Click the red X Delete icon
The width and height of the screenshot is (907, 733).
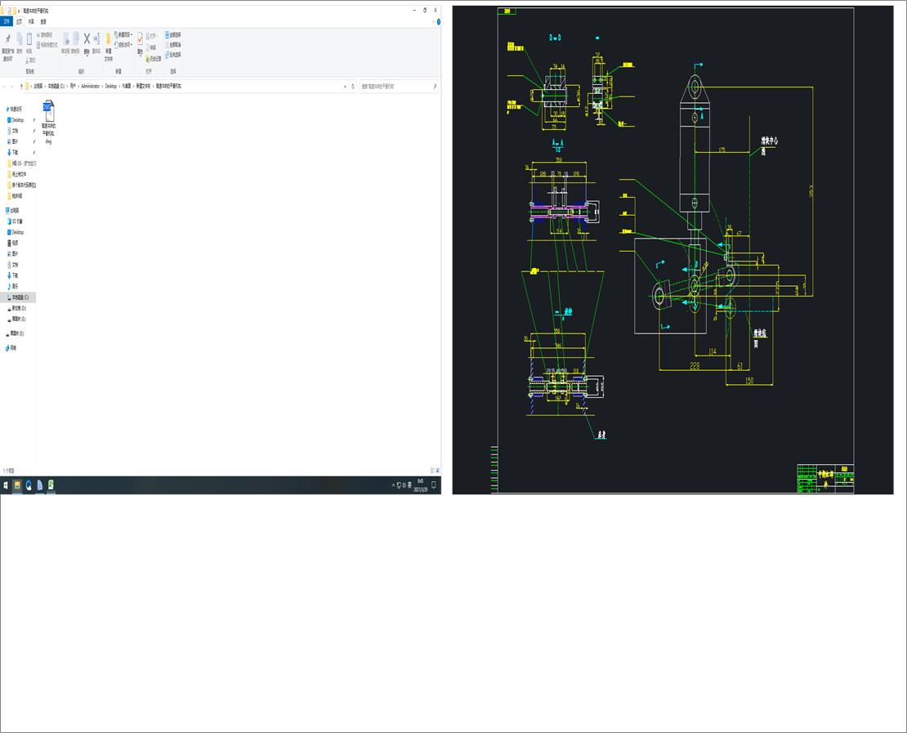[87, 38]
